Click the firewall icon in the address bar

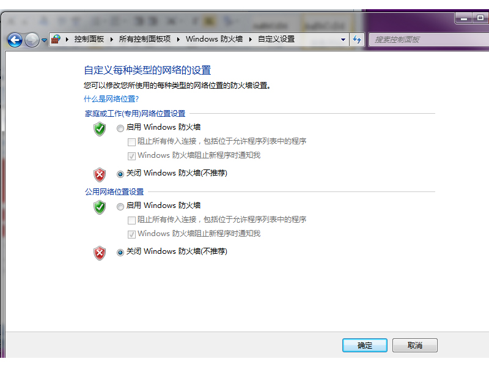56,39
